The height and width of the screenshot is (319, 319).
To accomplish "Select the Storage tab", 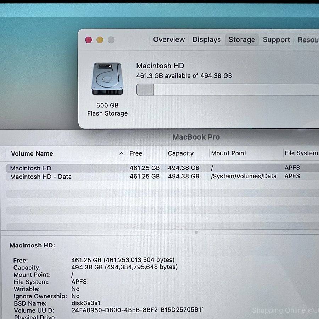I will (242, 40).
